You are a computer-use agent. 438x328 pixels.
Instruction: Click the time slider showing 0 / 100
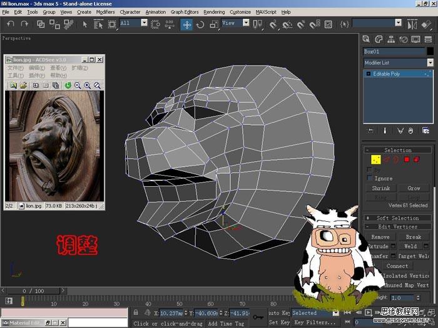point(33,291)
